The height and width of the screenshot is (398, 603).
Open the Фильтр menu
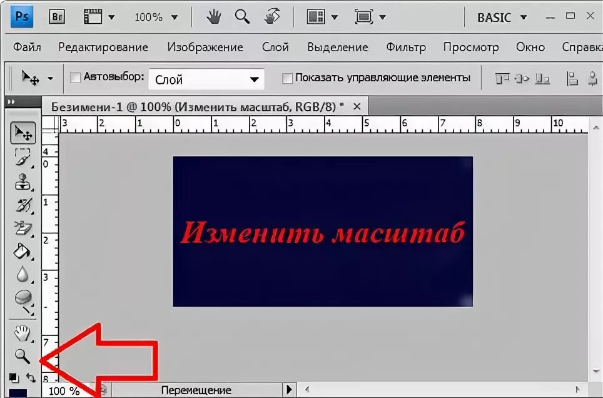point(406,48)
